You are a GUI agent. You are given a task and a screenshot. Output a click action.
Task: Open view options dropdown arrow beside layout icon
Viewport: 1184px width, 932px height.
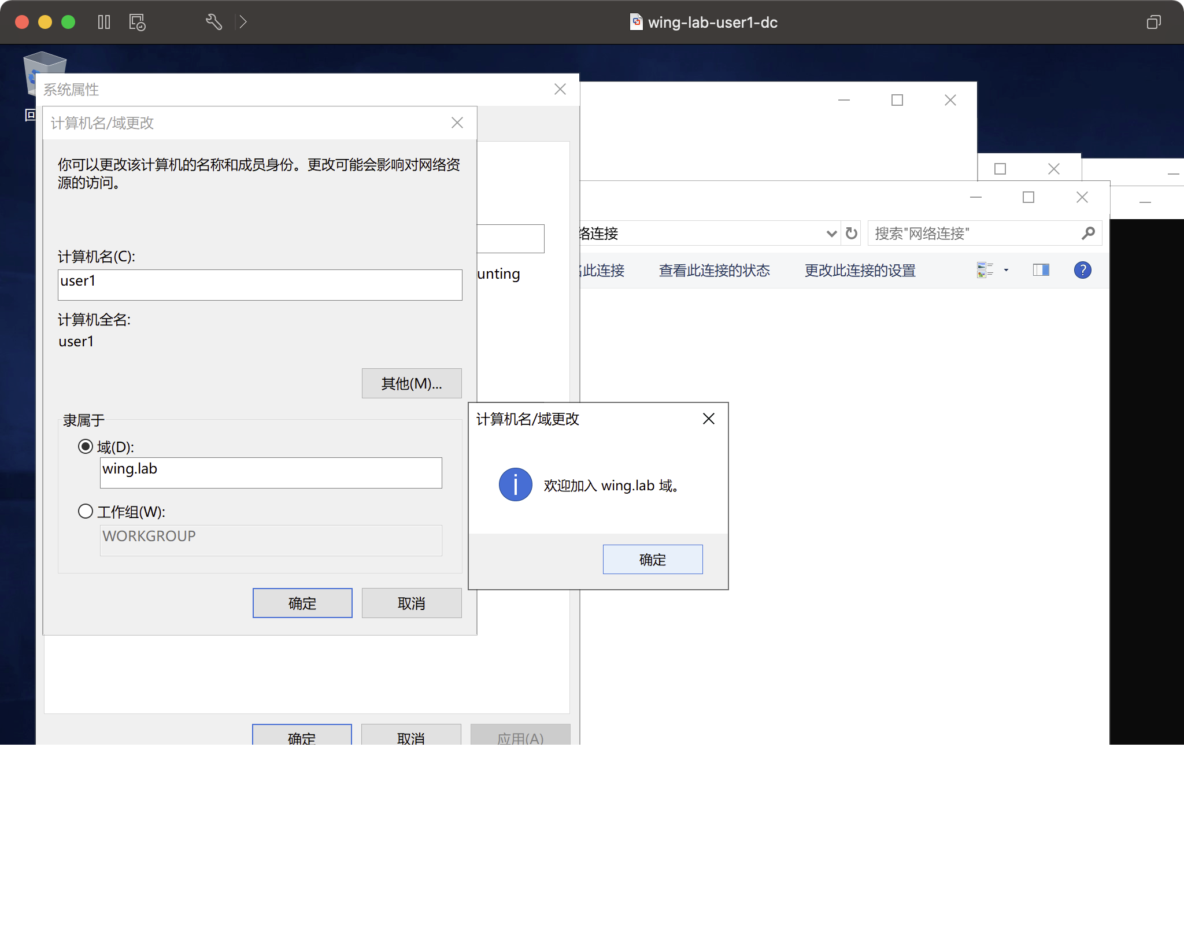point(1006,270)
